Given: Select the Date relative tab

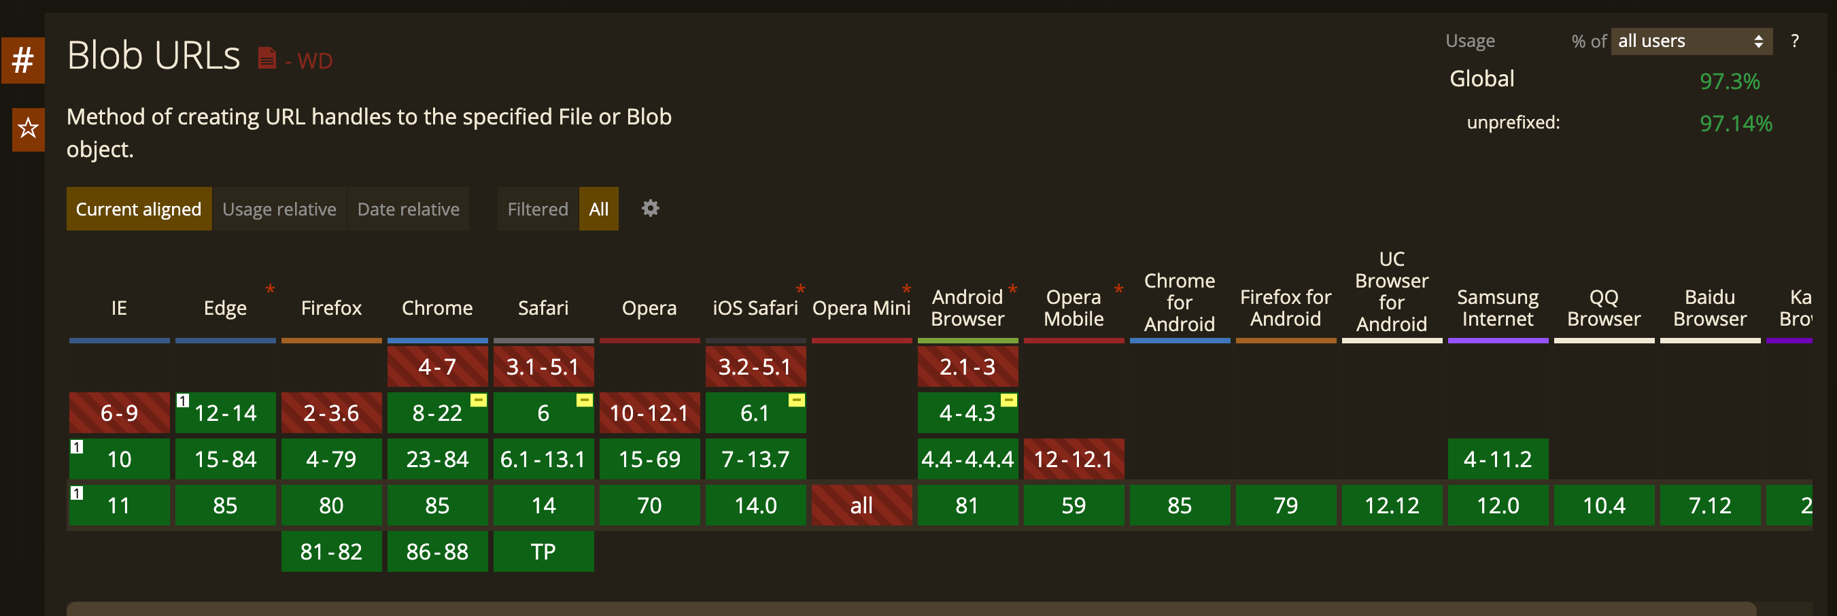Looking at the screenshot, I should (409, 209).
